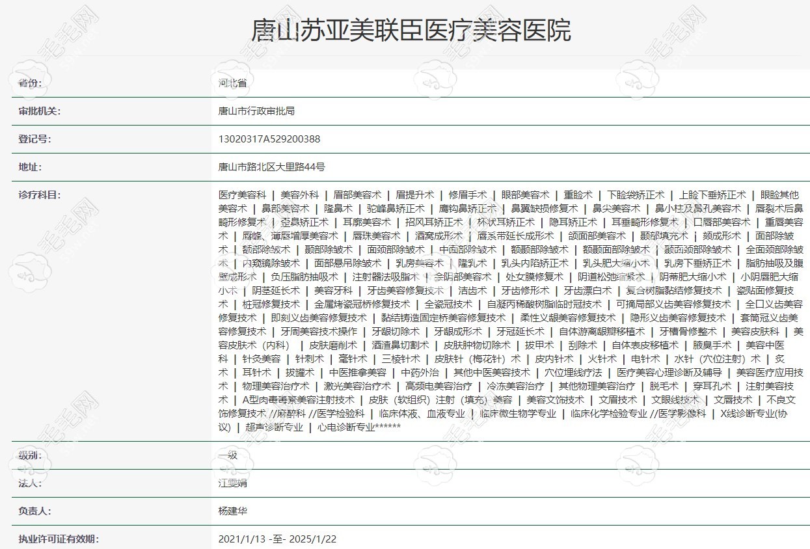Select the 级别: label
The height and width of the screenshot is (549, 810).
coord(31,455)
